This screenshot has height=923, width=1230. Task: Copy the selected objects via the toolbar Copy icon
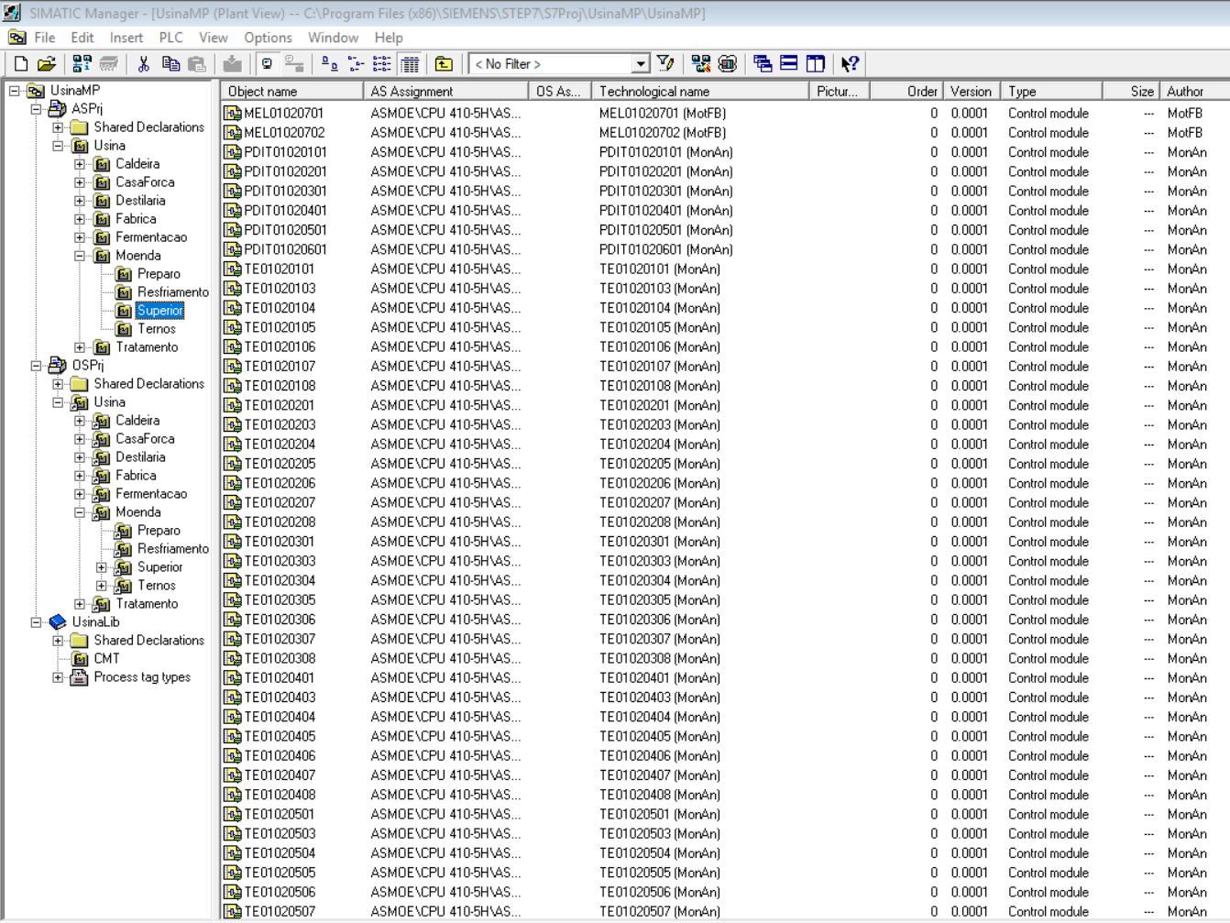(170, 64)
